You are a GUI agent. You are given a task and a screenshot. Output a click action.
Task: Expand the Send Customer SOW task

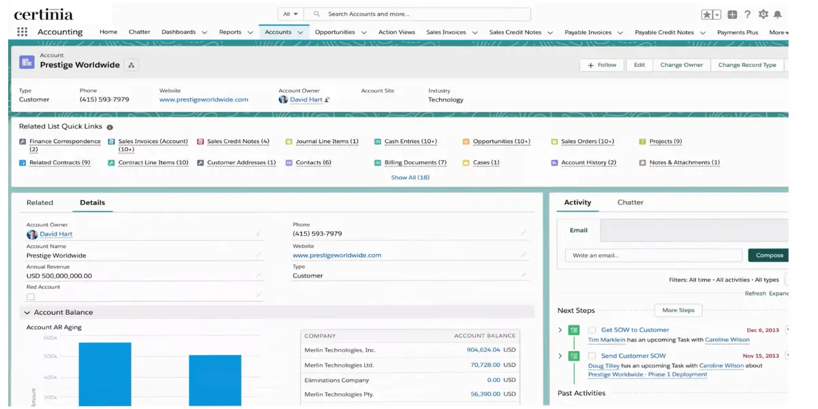(560, 356)
